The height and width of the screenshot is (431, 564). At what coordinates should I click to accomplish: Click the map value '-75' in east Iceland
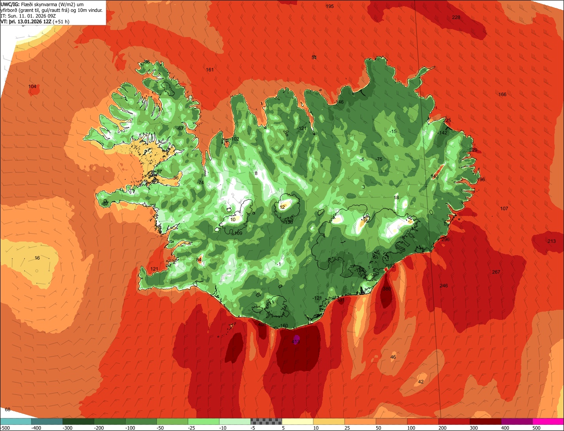click(379, 159)
